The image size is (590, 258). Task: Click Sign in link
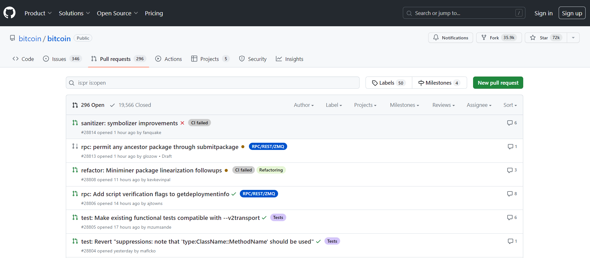pyautogui.click(x=544, y=13)
